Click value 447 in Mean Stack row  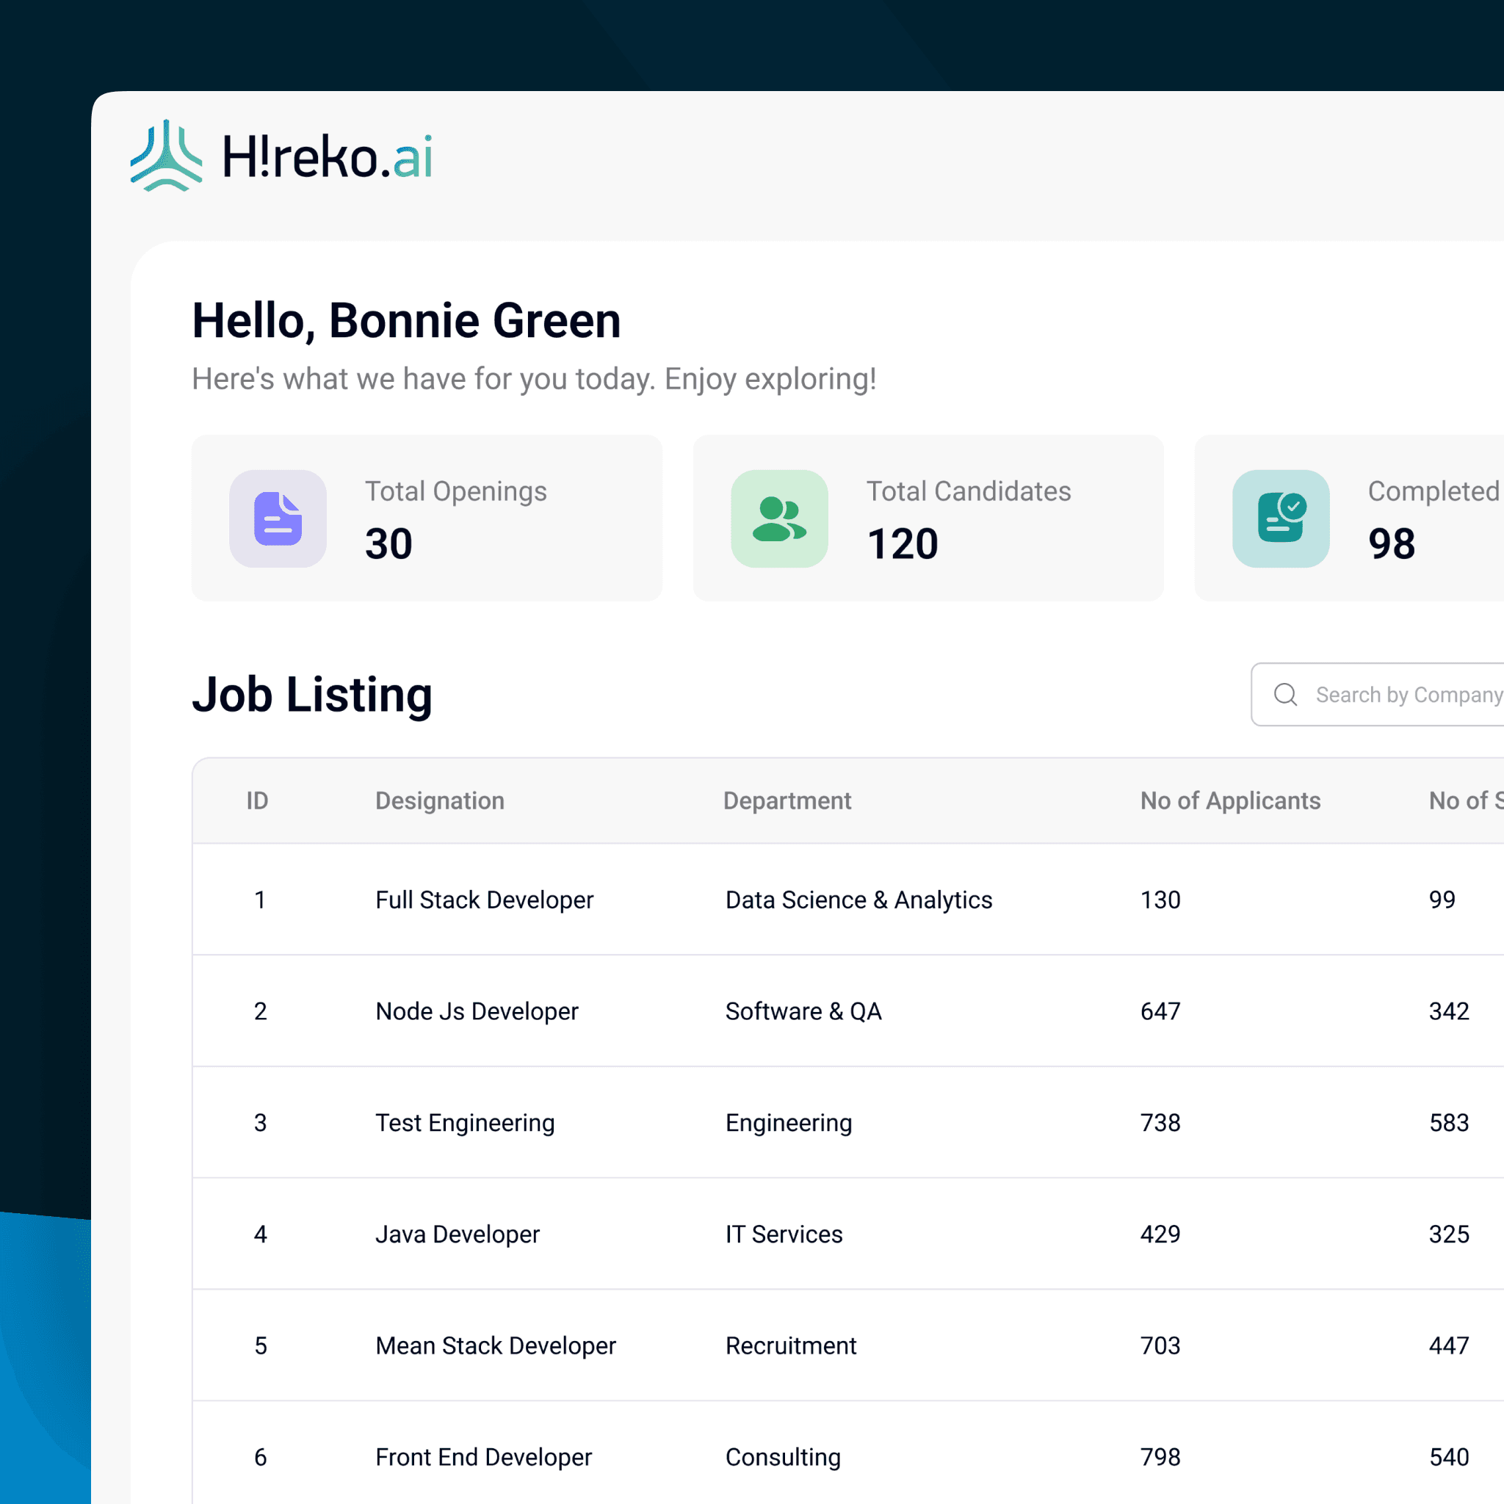coord(1449,1345)
